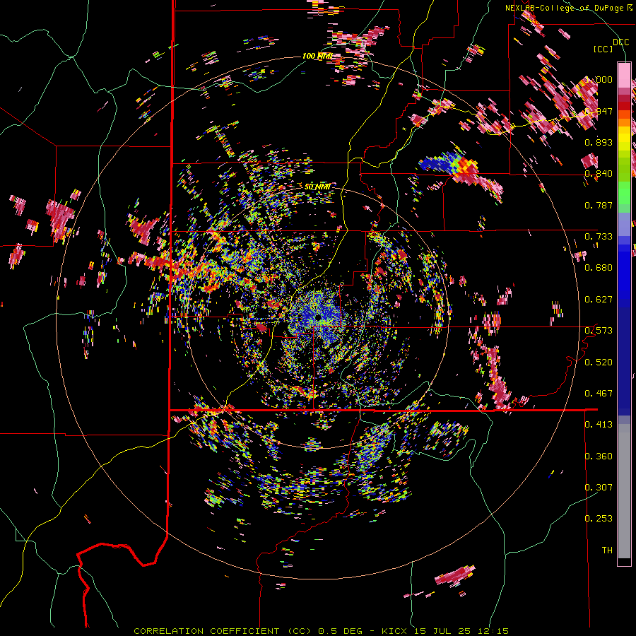Image resolution: width=636 pixels, height=636 pixels.
Task: Click the 1.000 scale value
Action: [599, 79]
